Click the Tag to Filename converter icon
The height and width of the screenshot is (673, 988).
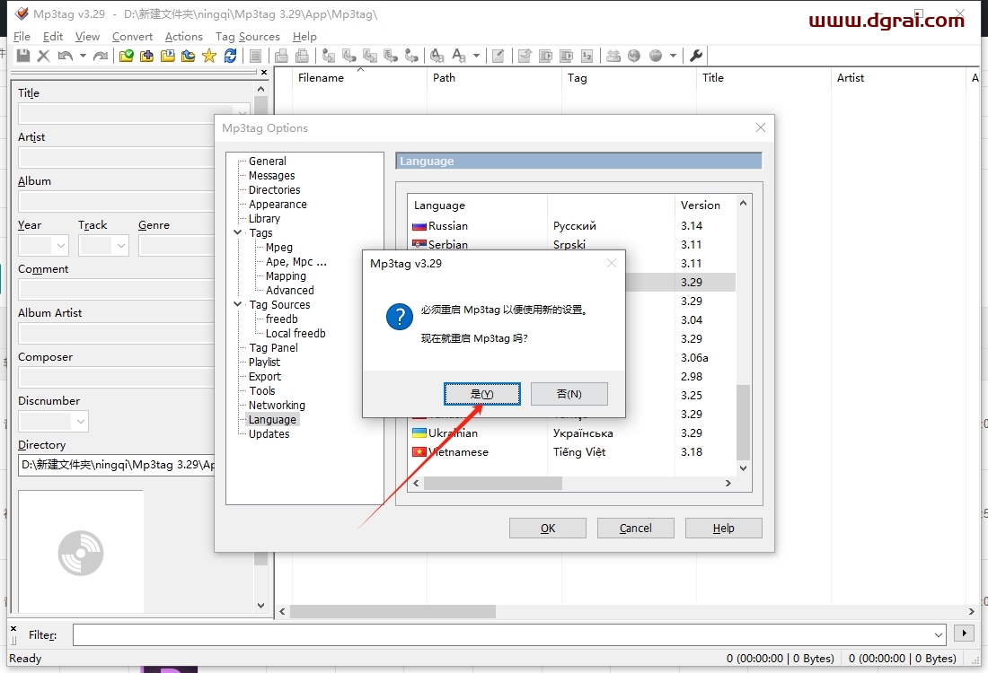(328, 56)
